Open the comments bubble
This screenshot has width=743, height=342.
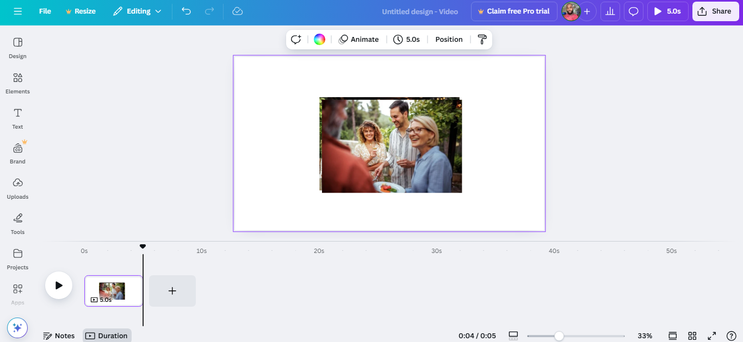(x=633, y=11)
